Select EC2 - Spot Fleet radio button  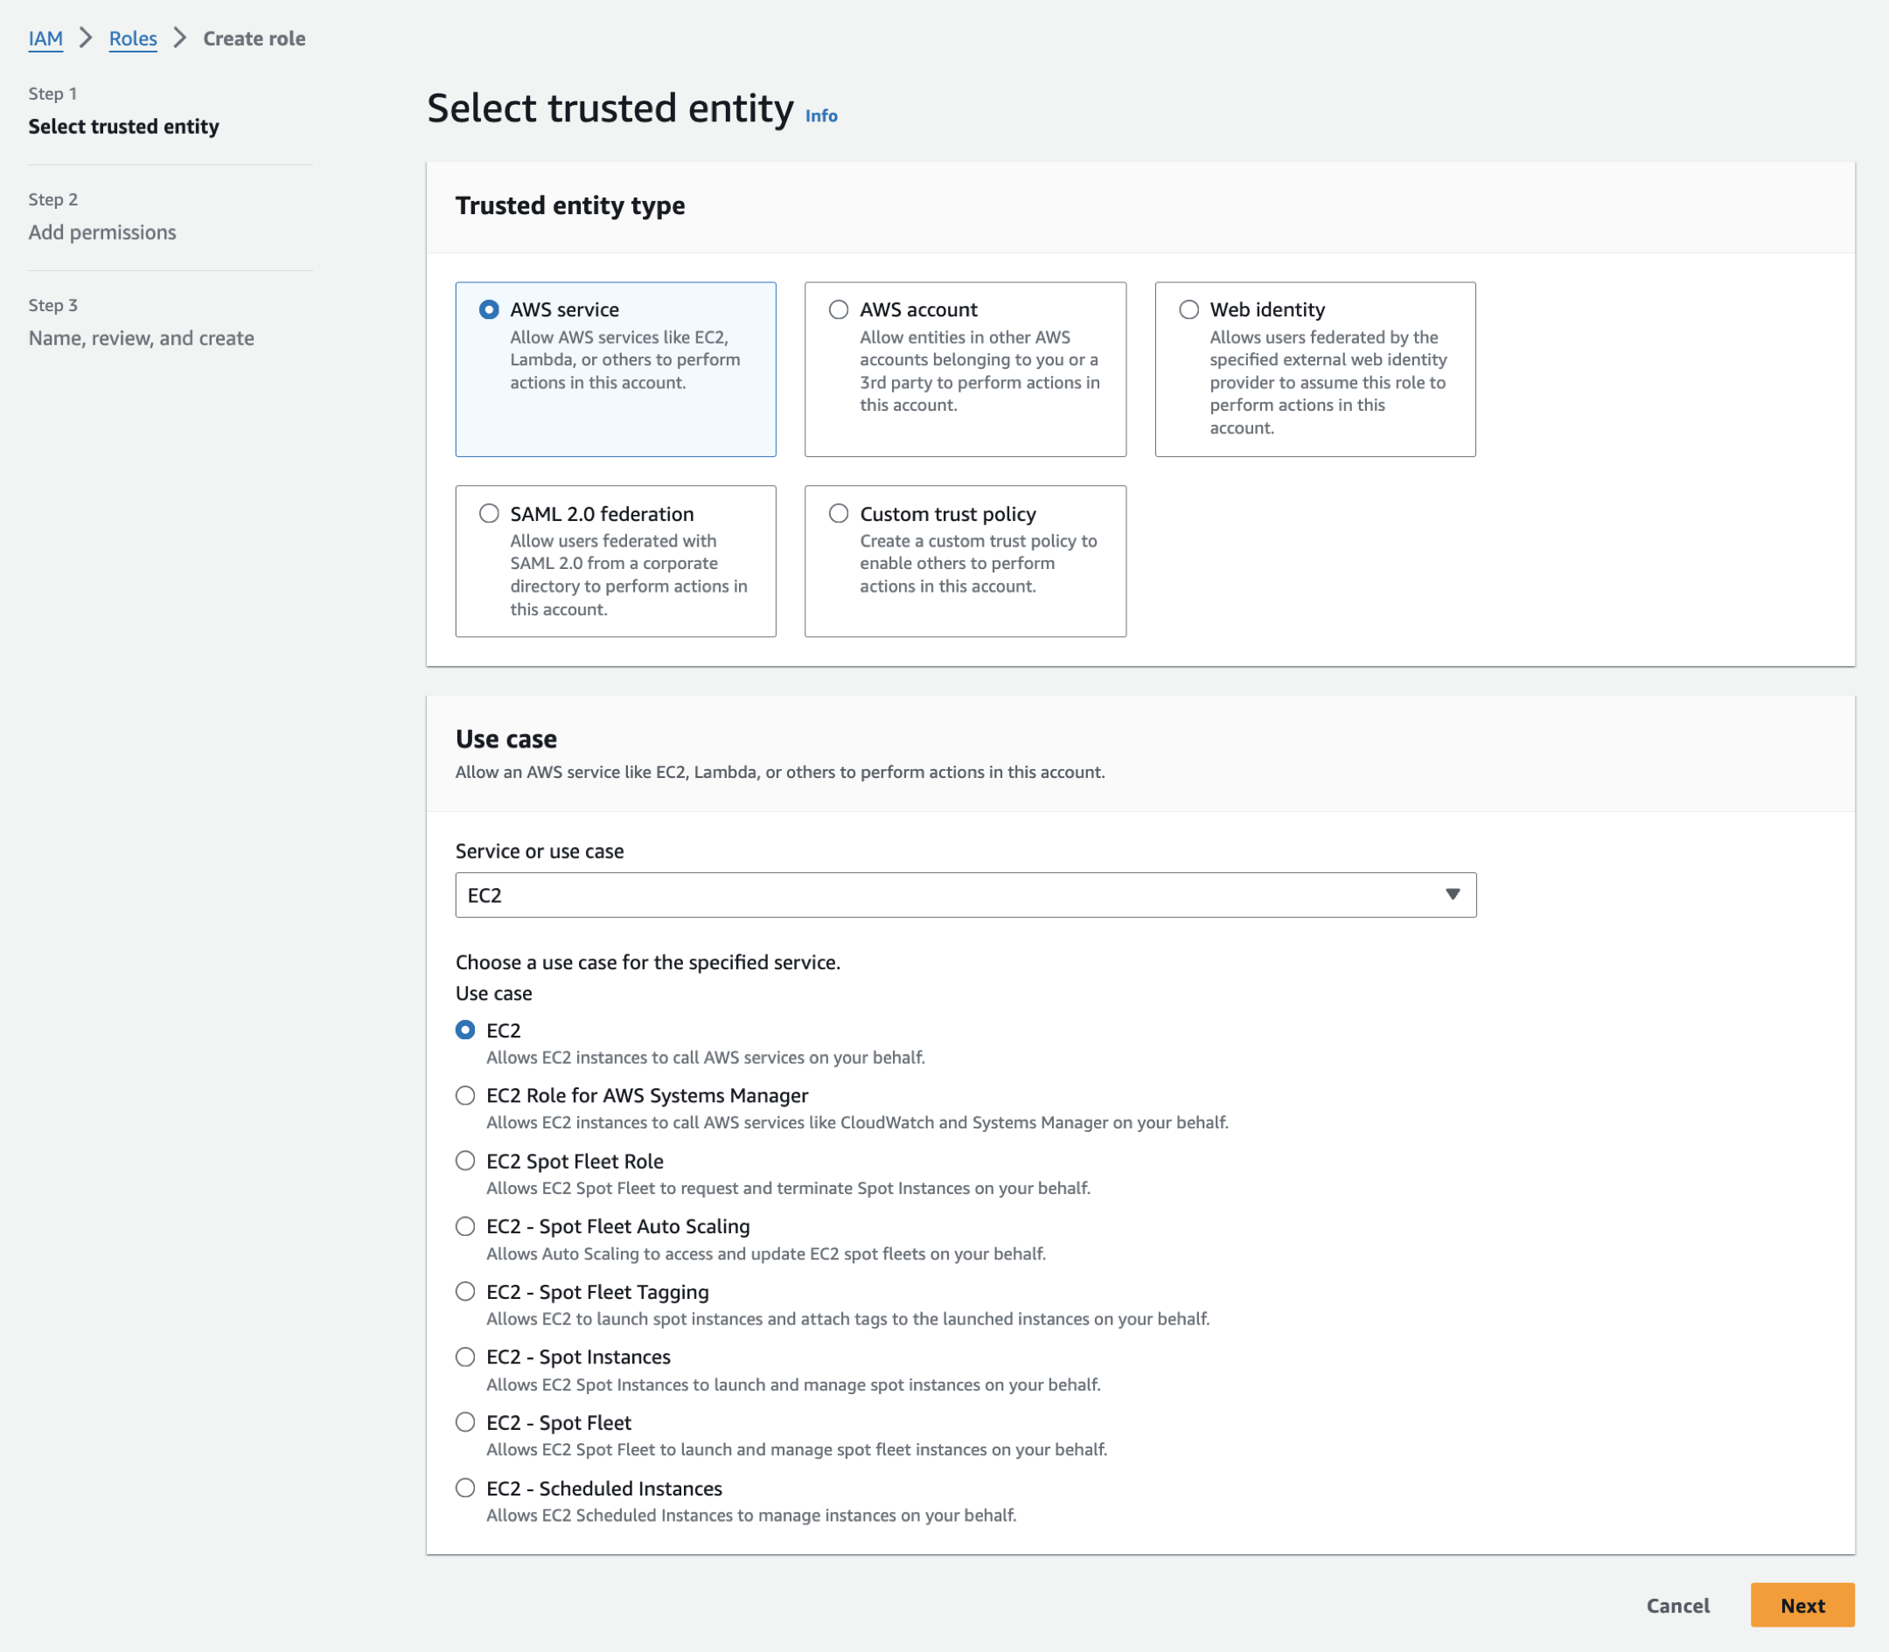click(466, 1422)
